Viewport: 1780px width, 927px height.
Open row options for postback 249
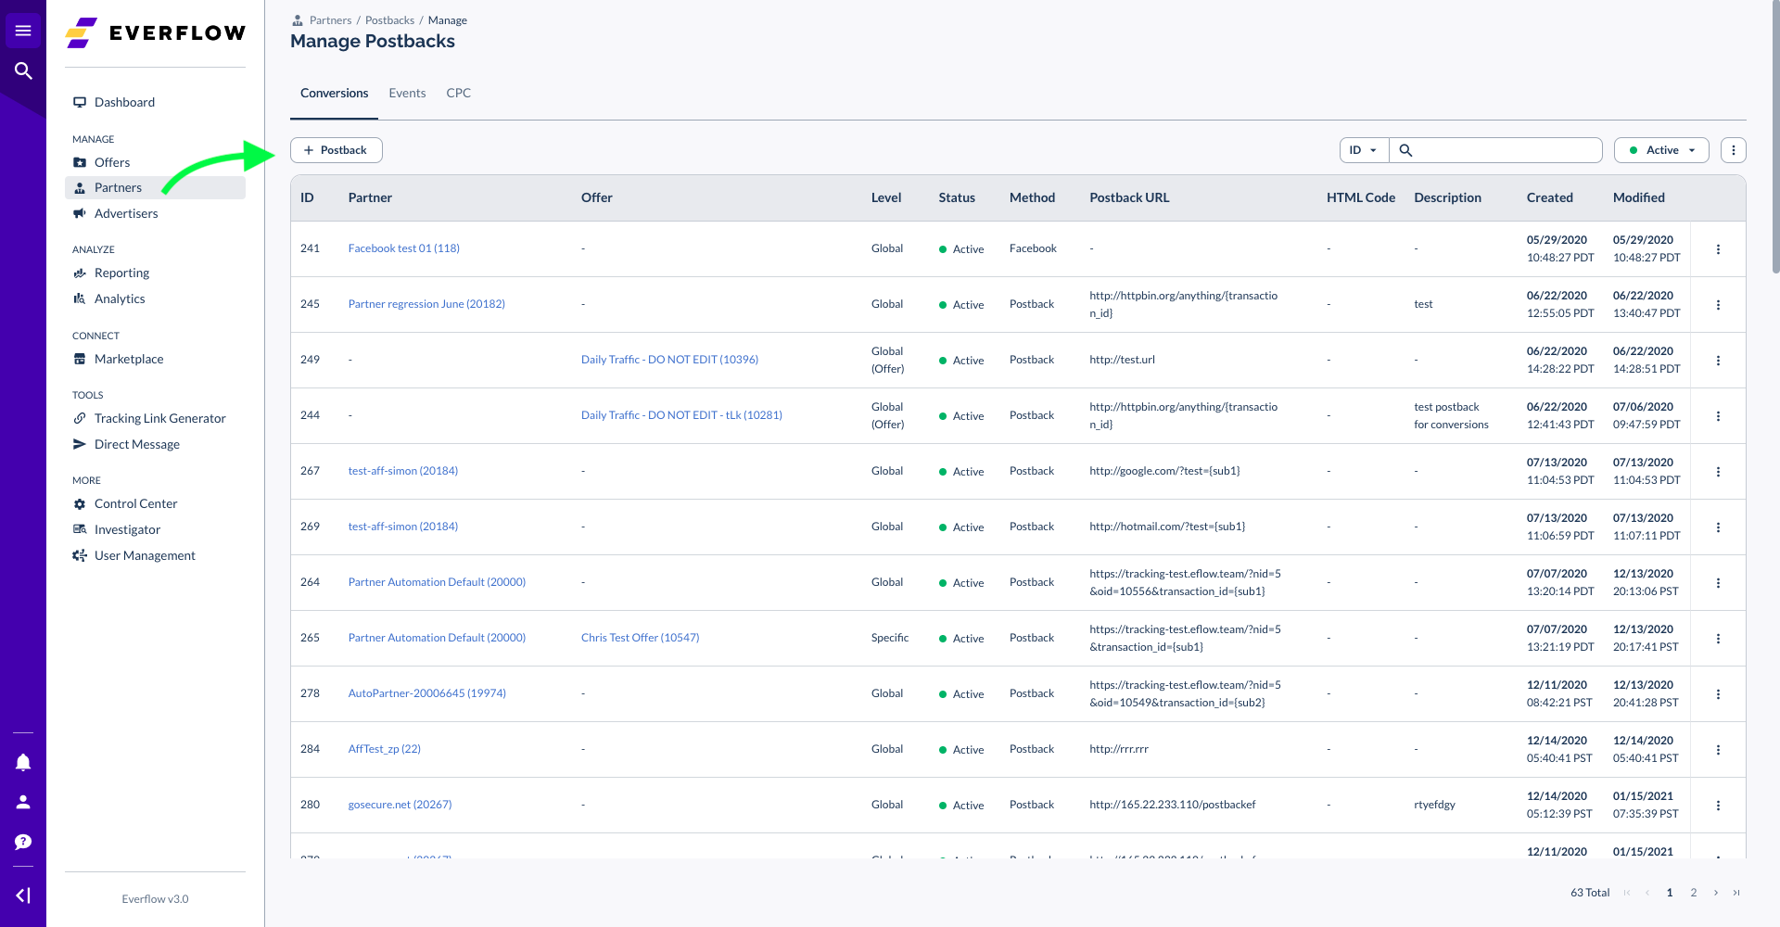pyautogui.click(x=1718, y=361)
